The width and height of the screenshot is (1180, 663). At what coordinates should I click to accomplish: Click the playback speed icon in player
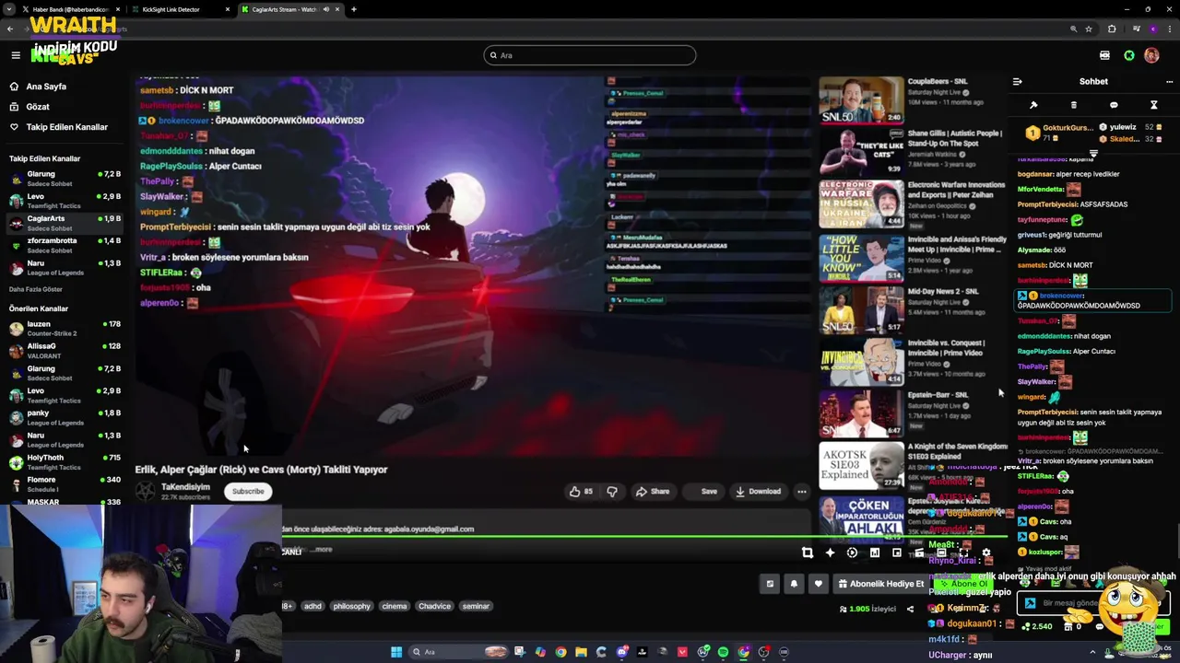click(852, 552)
